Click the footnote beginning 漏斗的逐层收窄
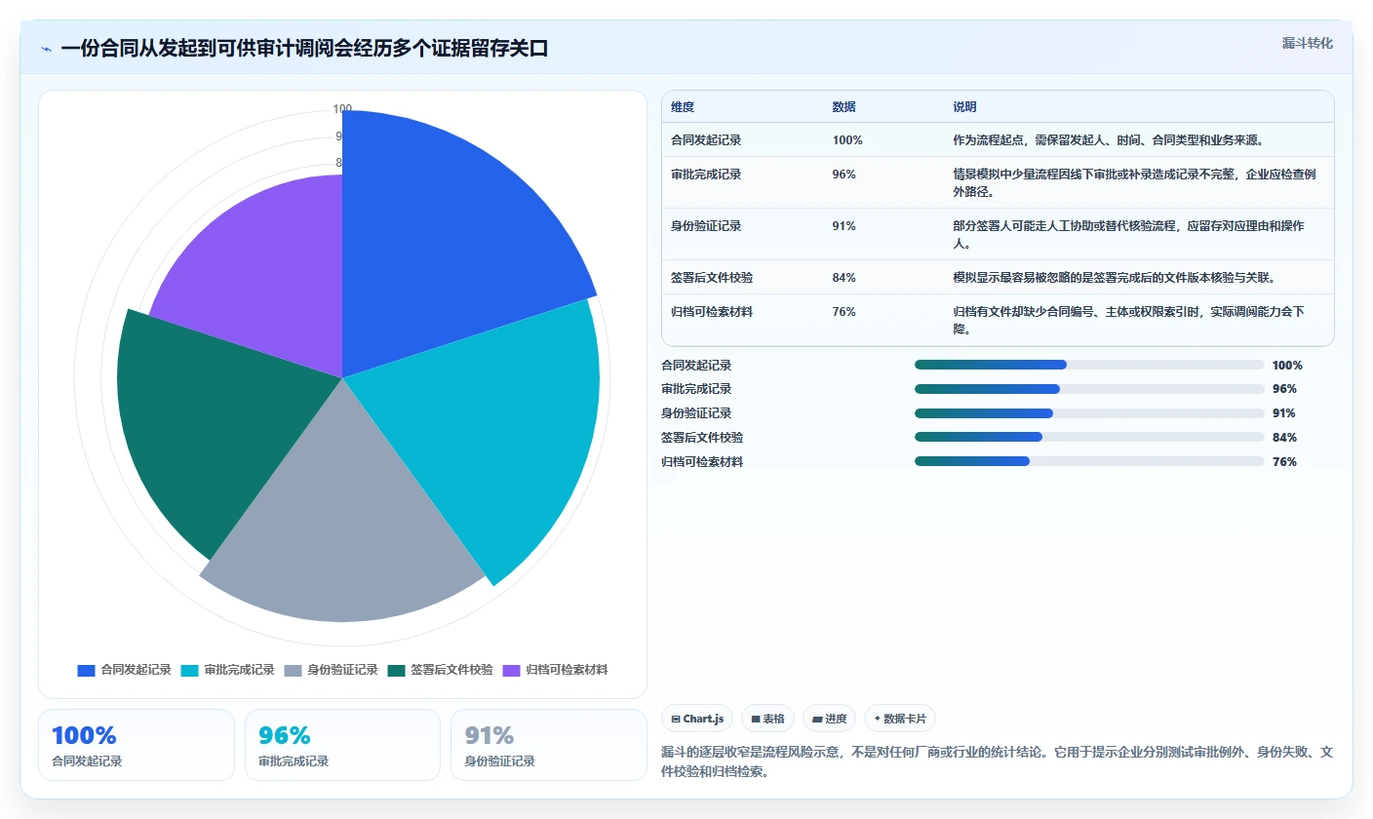 [997, 762]
